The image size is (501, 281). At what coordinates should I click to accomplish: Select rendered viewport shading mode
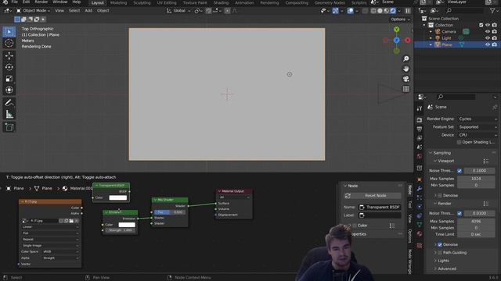(x=393, y=11)
